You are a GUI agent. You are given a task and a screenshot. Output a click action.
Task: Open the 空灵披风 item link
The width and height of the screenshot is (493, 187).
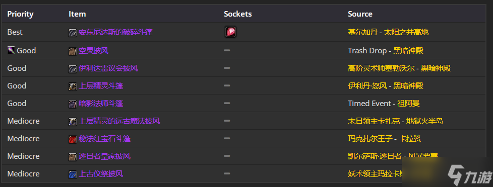[93, 50]
